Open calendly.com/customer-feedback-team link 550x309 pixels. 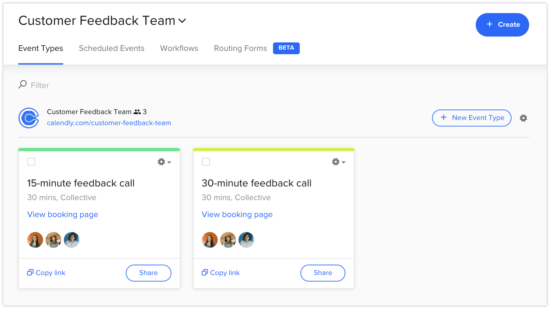pos(109,123)
